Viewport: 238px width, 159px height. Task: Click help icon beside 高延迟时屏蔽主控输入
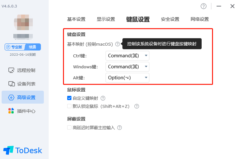pos(119,128)
